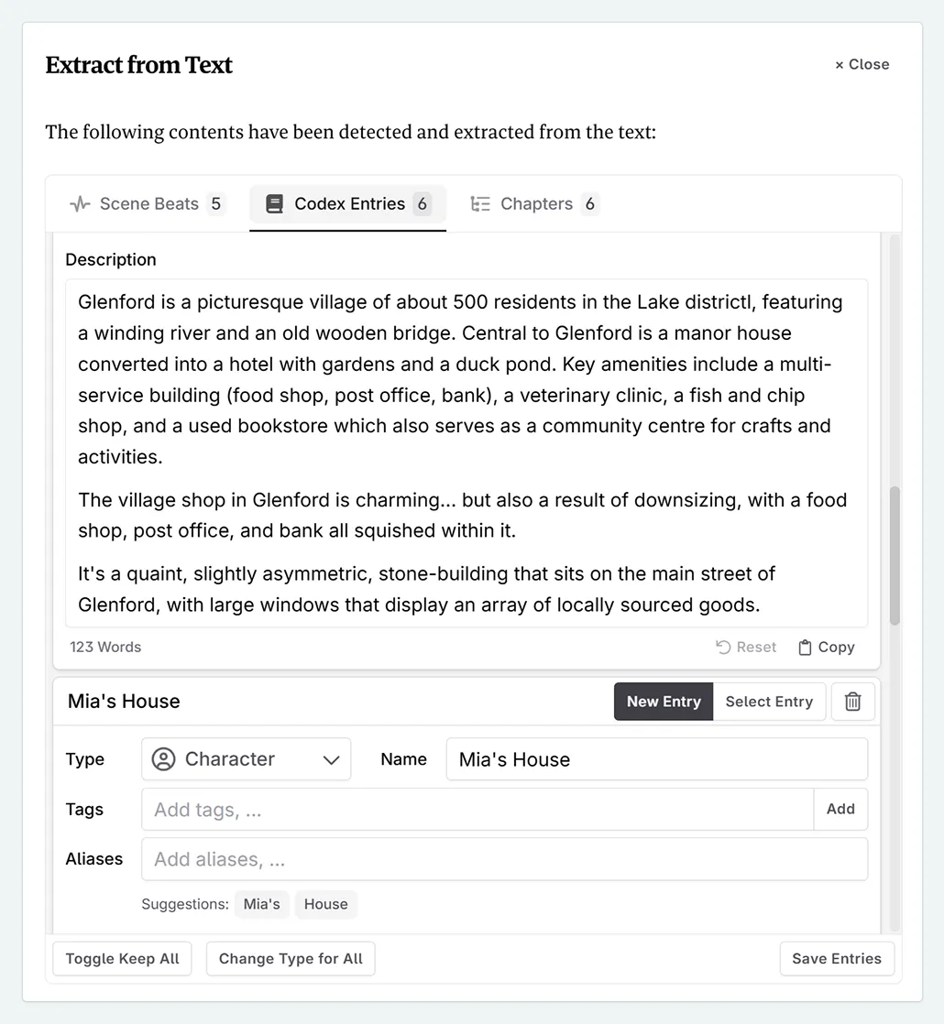Click the Chapters outline icon

pos(480,203)
